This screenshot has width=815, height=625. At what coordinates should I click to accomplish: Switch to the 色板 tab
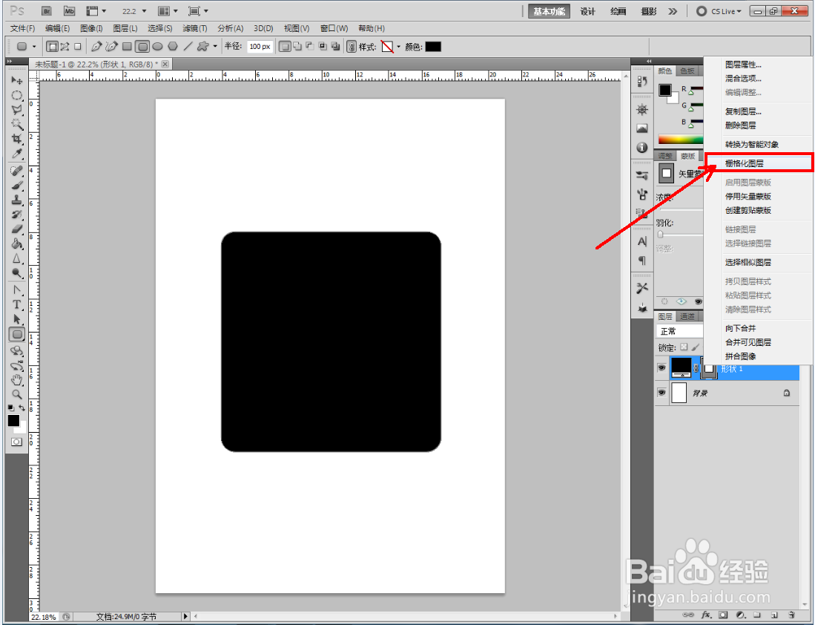click(x=687, y=71)
